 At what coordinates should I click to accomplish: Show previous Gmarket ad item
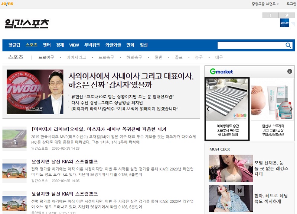point(208,109)
